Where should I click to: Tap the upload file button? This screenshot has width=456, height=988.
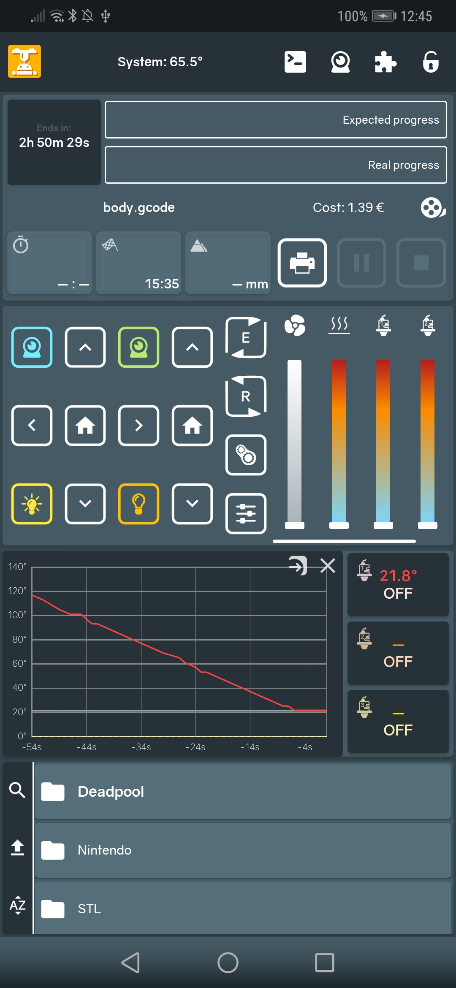tap(17, 847)
